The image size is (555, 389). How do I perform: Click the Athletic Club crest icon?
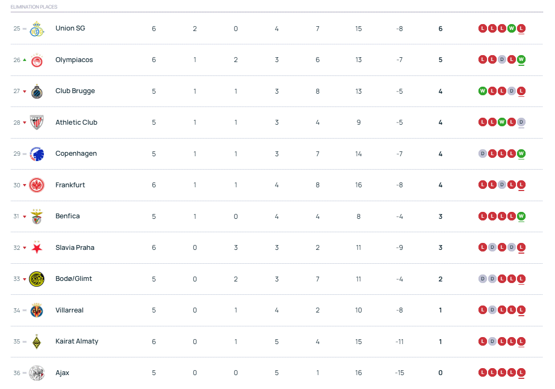tap(36, 123)
